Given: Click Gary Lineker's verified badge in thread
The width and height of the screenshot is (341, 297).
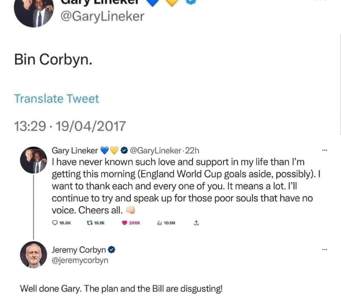Looking at the screenshot, I should (x=124, y=151).
